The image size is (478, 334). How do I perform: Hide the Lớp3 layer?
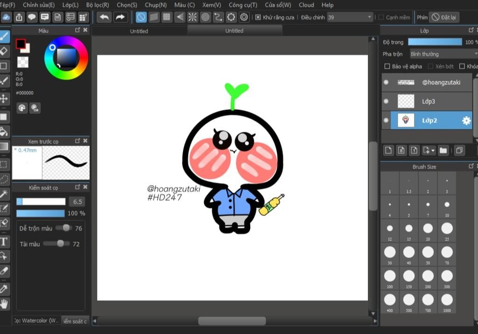pos(386,101)
